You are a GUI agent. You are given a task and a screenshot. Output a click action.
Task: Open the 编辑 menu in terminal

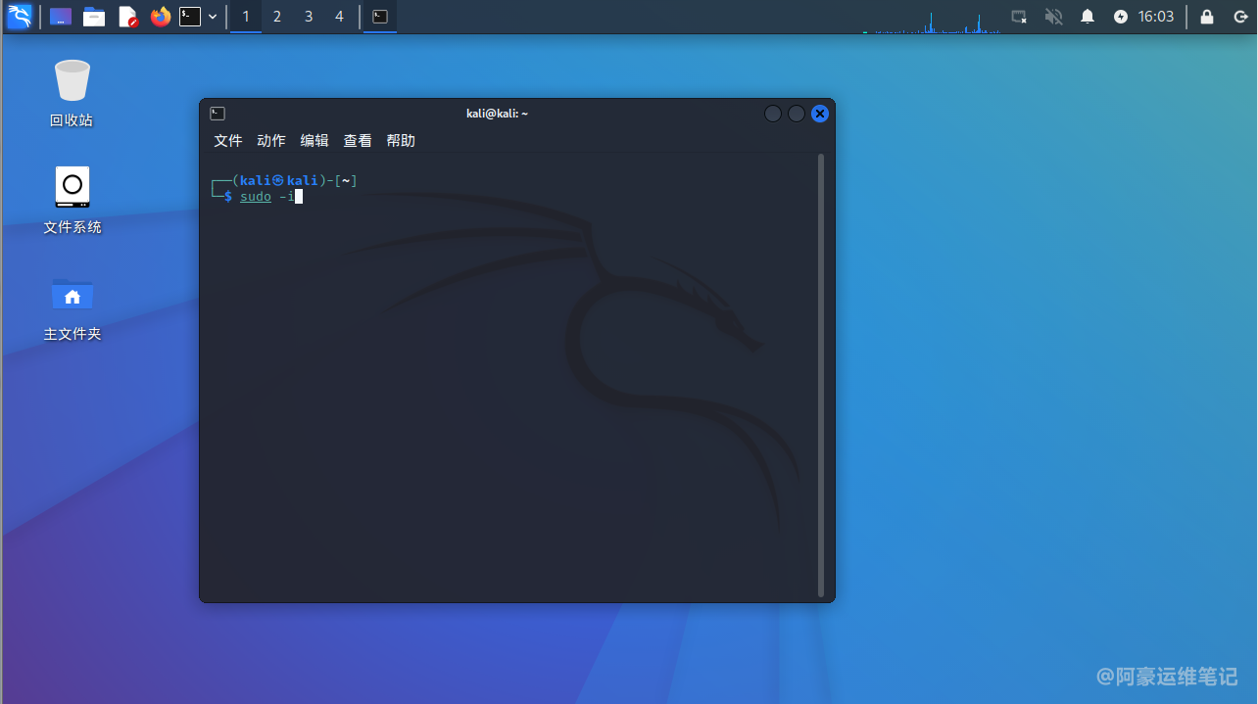tap(314, 141)
